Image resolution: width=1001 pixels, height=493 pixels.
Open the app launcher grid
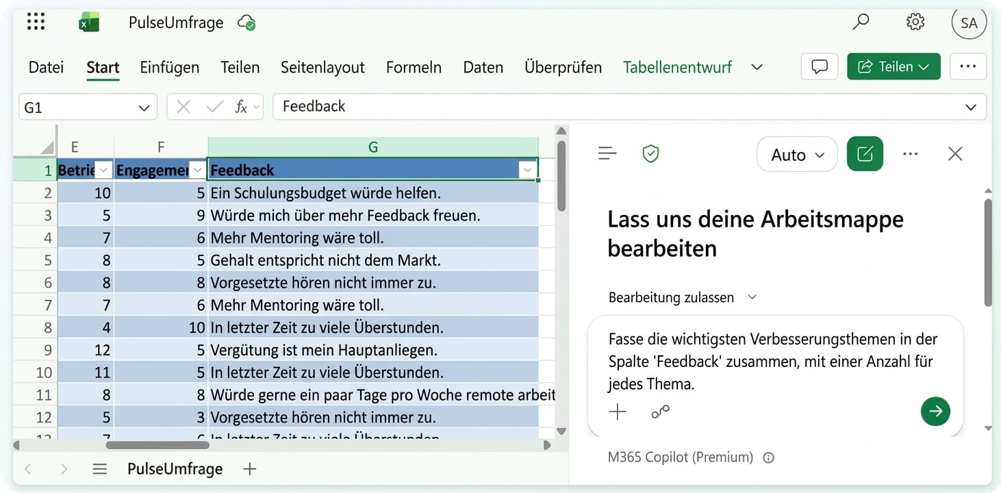click(x=36, y=22)
